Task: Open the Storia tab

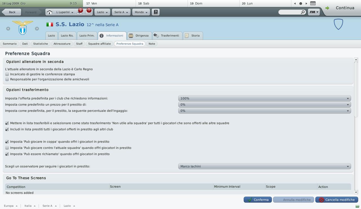Action: point(193,36)
